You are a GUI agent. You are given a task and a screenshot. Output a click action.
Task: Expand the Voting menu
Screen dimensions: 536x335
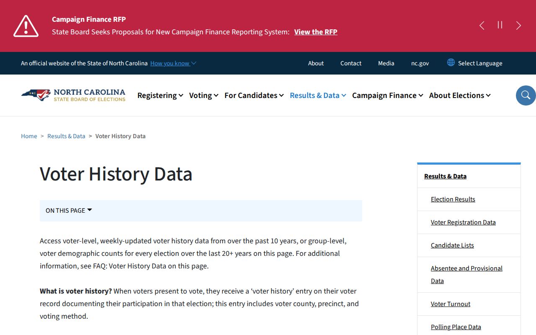(x=204, y=95)
